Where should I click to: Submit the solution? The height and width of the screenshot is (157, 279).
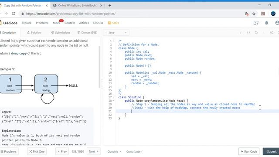click(x=271, y=151)
